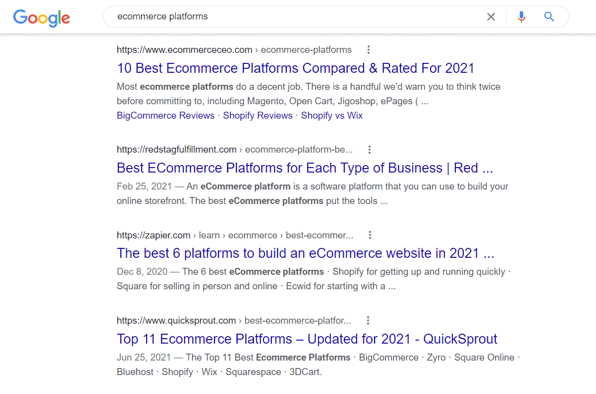Follow the 'Shopify vs Wix' sitelink
596x394 pixels.
point(332,116)
